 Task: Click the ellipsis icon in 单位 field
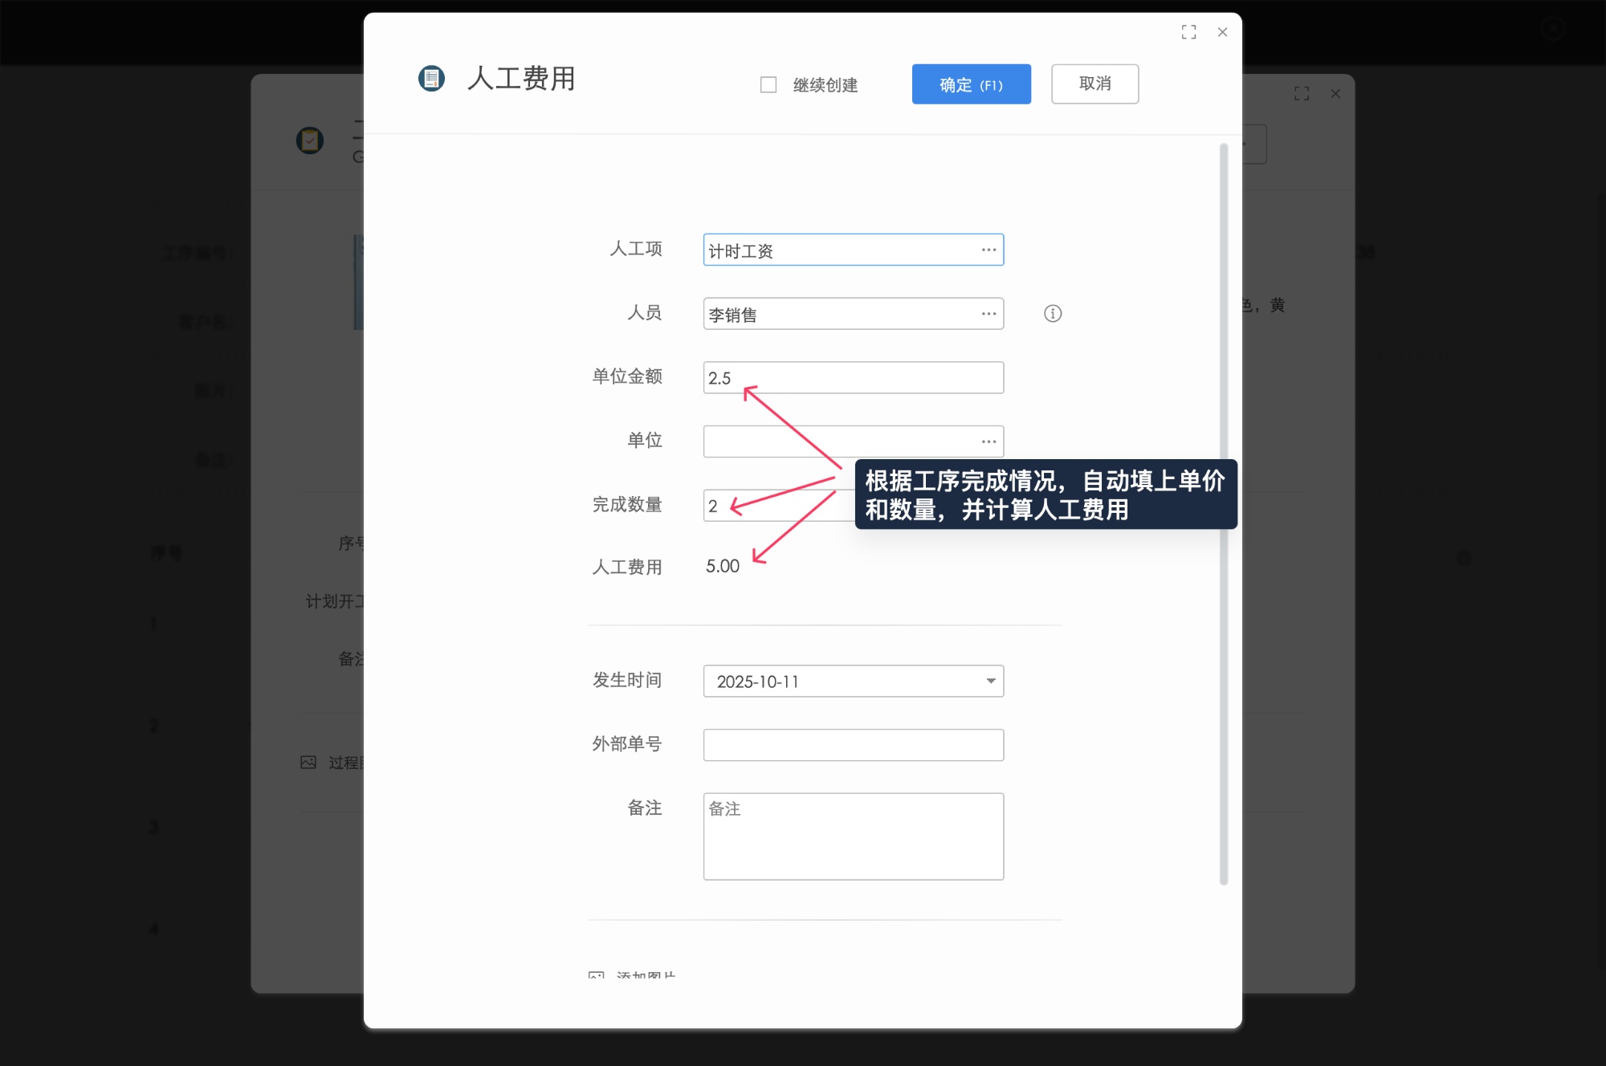988,442
